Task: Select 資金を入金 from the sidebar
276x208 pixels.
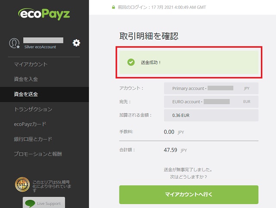Action: pyautogui.click(x=26, y=79)
